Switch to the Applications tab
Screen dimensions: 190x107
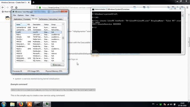coord(18,19)
